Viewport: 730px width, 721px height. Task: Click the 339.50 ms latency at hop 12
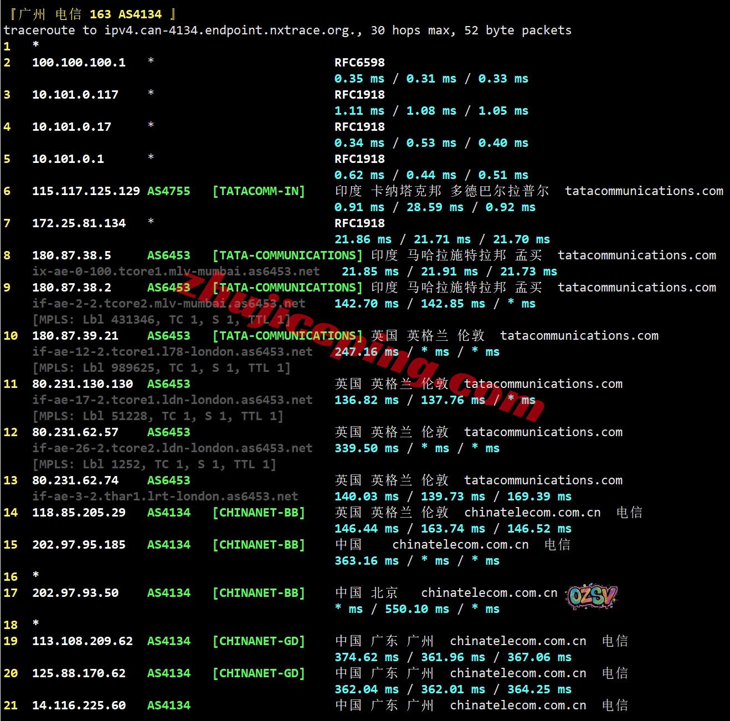pos(367,448)
